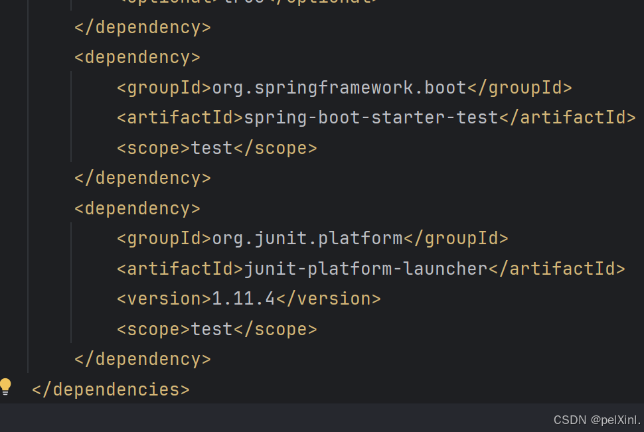Click the closing dependencies tag
This screenshot has height=432, width=644.
[110, 389]
